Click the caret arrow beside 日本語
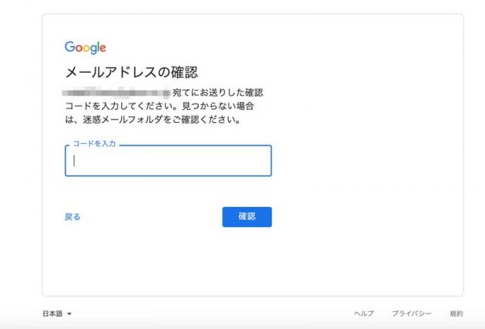 70,314
